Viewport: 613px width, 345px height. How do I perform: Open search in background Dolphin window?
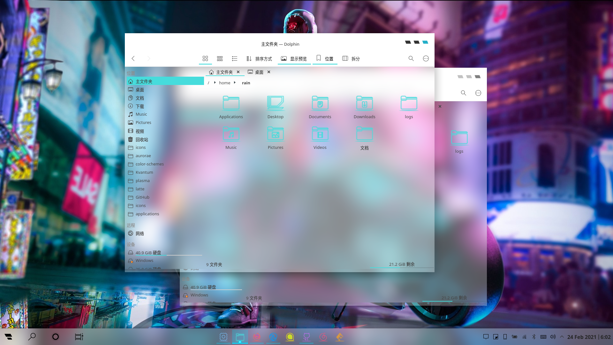click(x=464, y=93)
